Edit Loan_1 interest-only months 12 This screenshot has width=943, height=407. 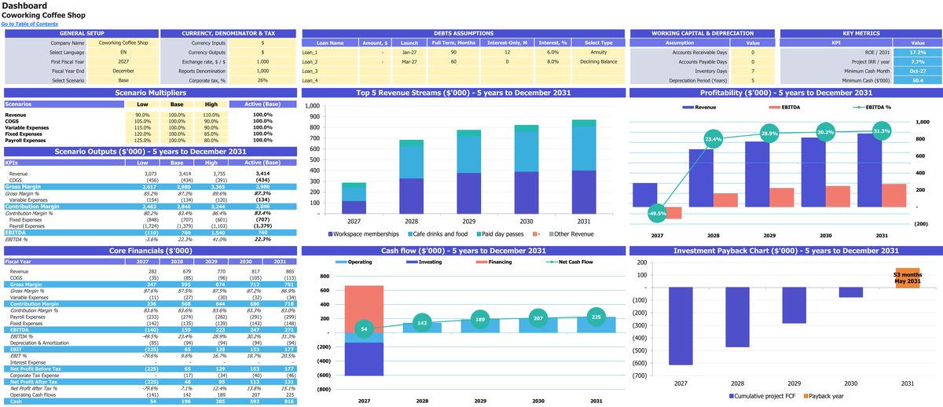[x=507, y=52]
